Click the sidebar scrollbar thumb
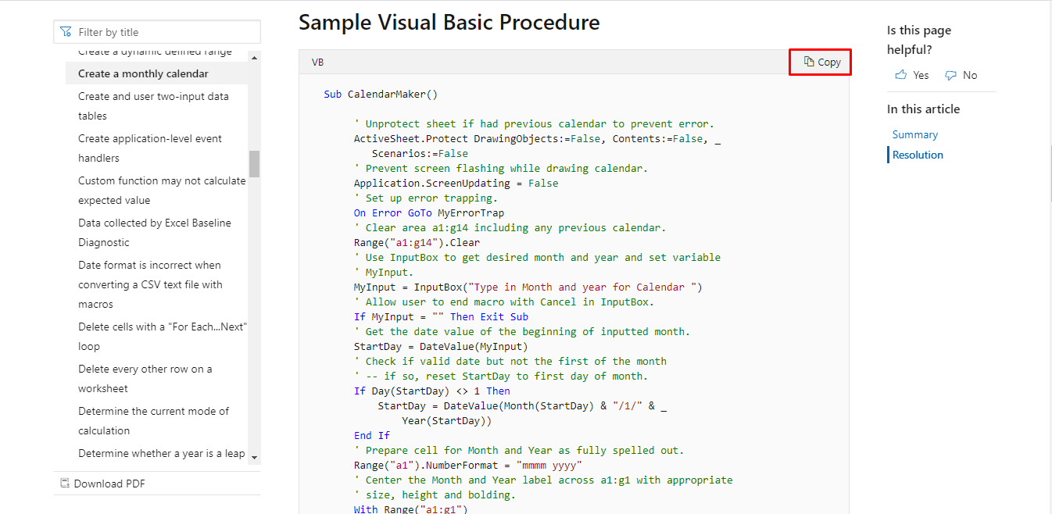 tap(254, 164)
